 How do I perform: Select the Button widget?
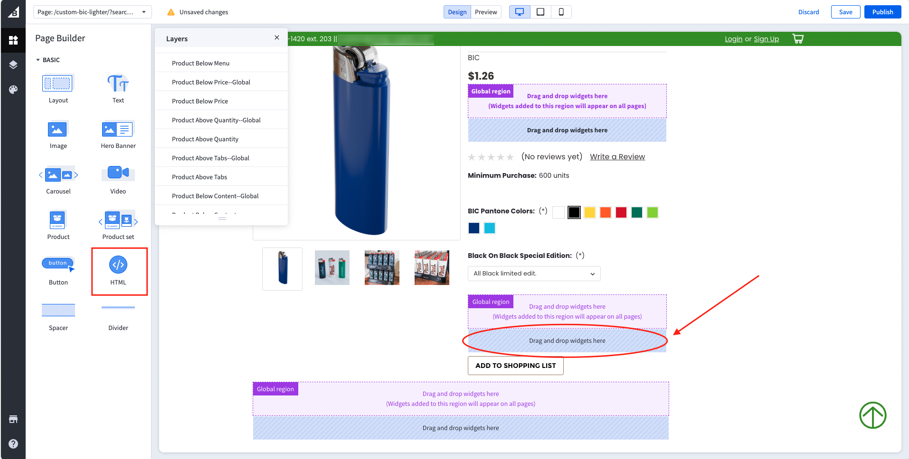point(58,271)
